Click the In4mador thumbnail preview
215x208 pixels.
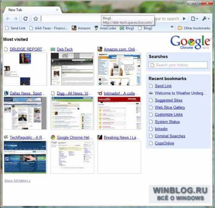(x=119, y=113)
